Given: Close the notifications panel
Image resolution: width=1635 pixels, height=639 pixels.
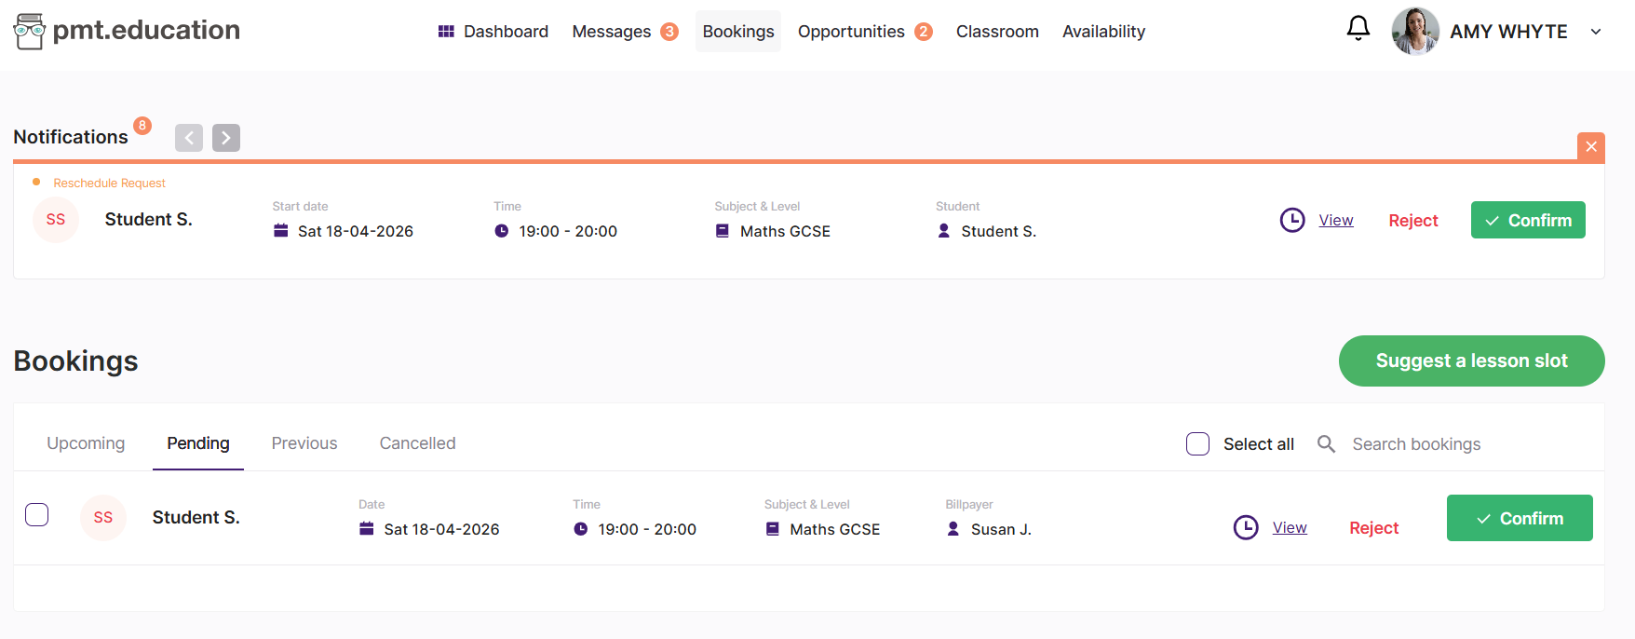Looking at the screenshot, I should point(1590,147).
